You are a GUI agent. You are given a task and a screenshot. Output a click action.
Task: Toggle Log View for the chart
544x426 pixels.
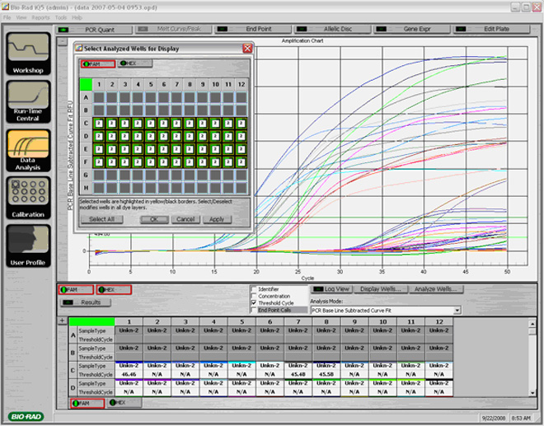pyautogui.click(x=331, y=289)
